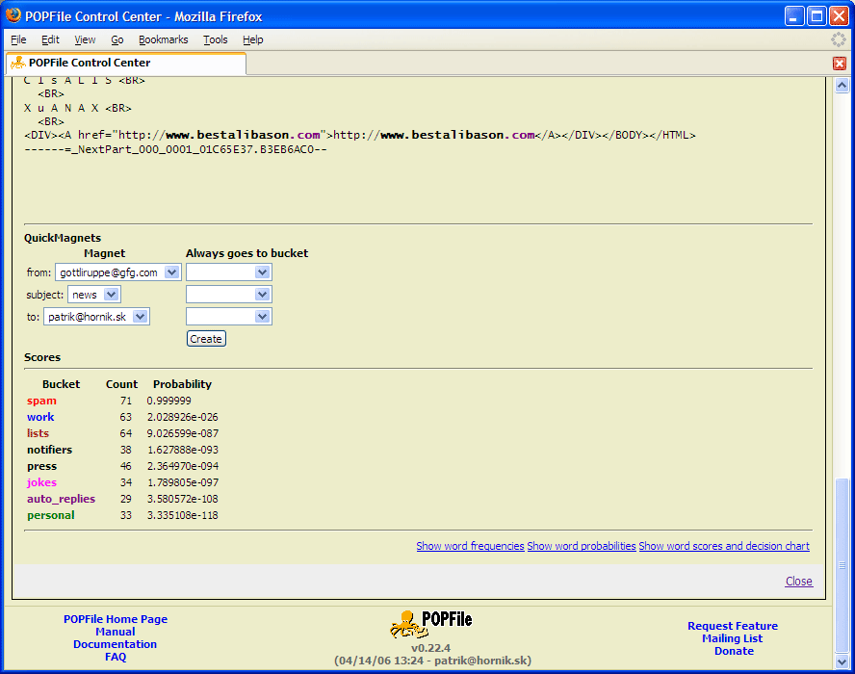This screenshot has width=855, height=674.
Task: Click the spam probability value 0.999999
Action: tap(169, 401)
